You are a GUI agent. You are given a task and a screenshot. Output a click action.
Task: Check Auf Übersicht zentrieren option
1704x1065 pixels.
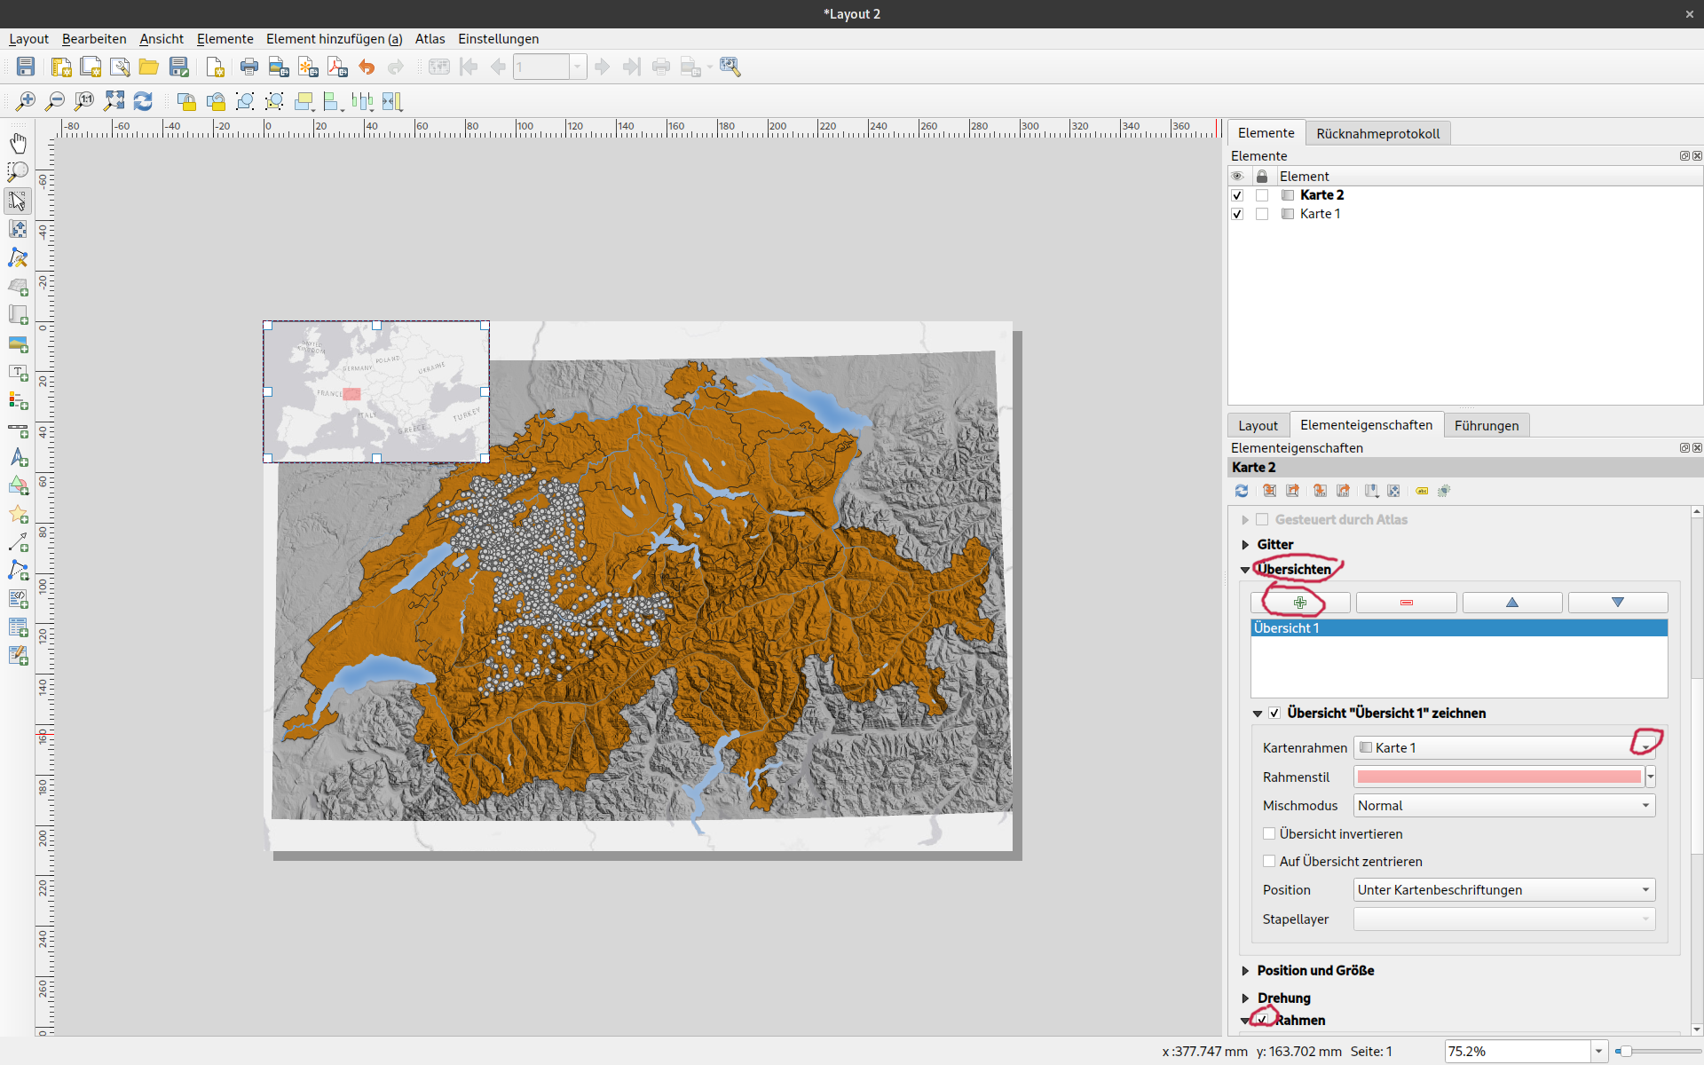1269,861
